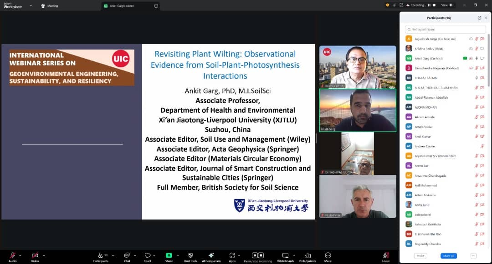Click the Invite button

tap(420, 256)
